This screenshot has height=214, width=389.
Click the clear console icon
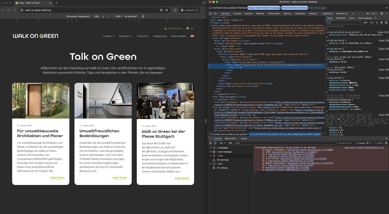215,143
